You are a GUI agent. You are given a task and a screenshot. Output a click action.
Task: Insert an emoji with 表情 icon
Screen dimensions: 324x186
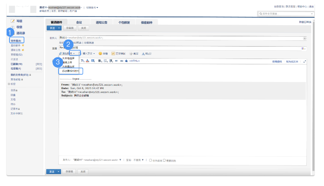tap(100, 54)
